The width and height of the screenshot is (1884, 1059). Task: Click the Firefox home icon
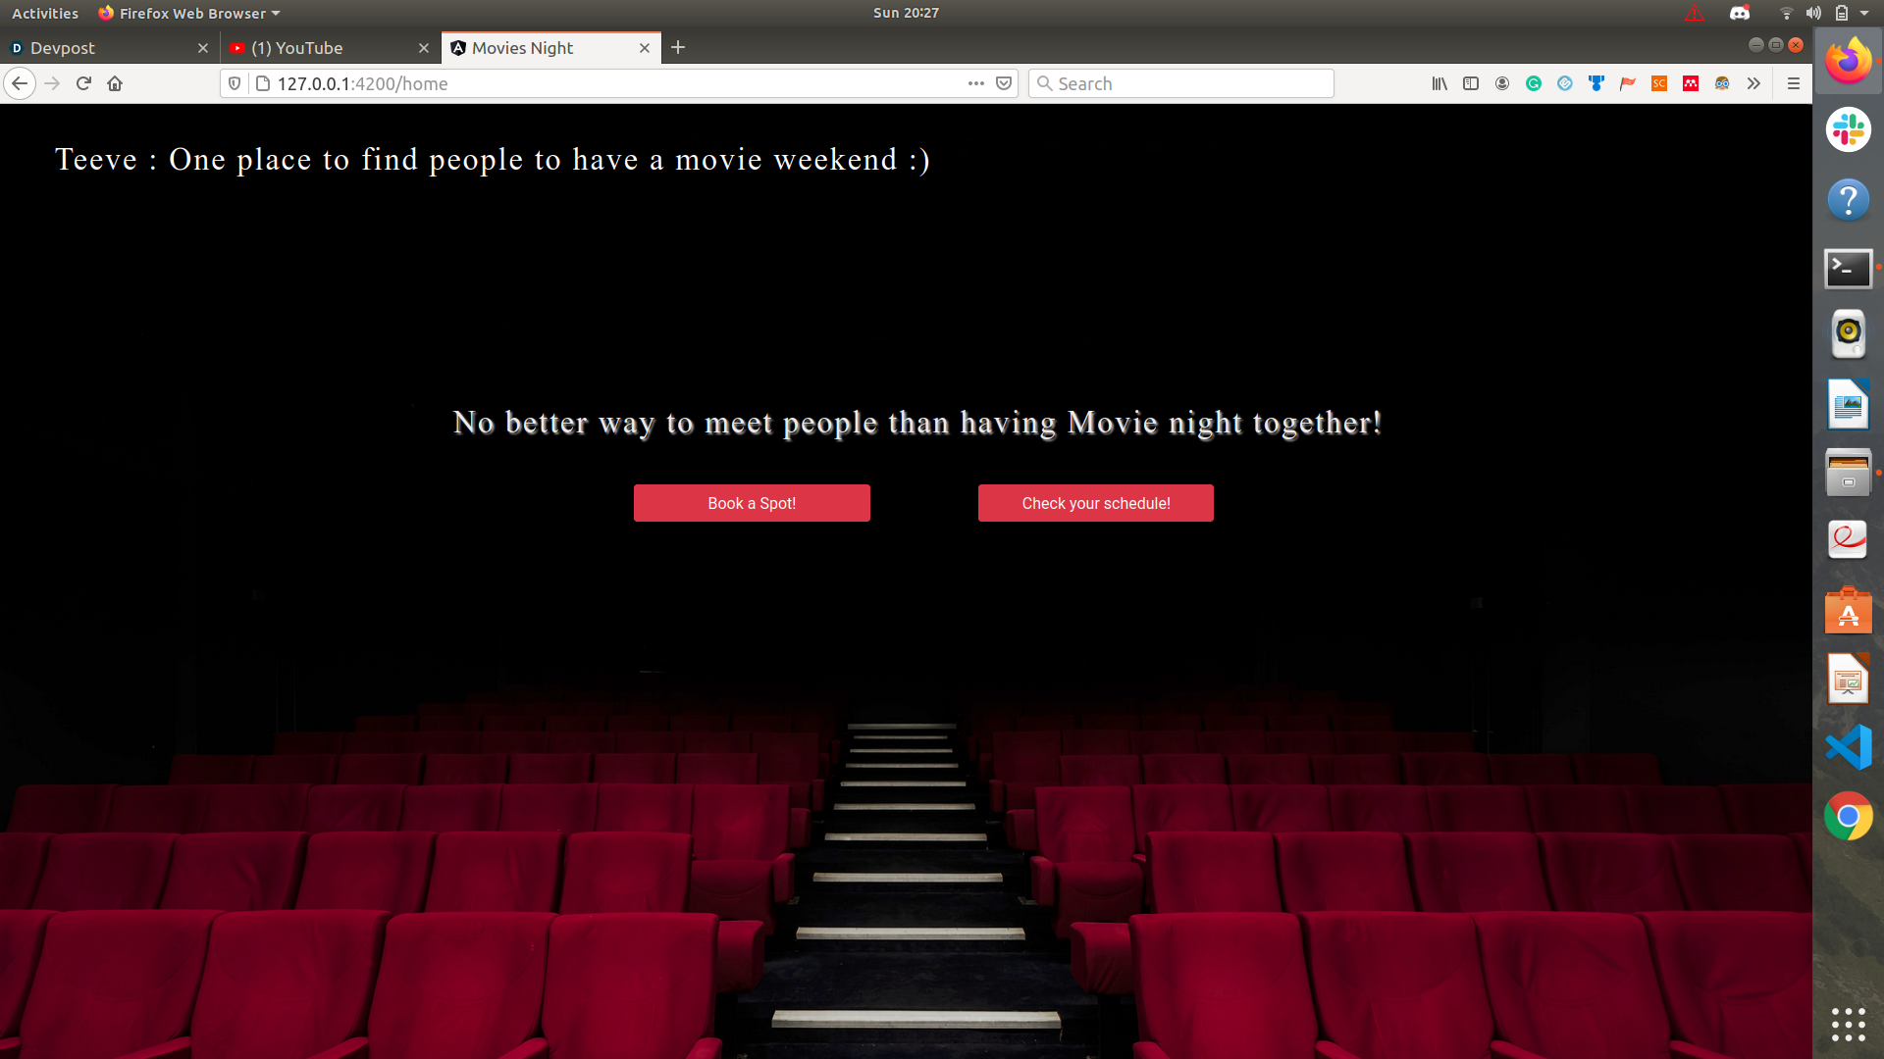coord(115,83)
